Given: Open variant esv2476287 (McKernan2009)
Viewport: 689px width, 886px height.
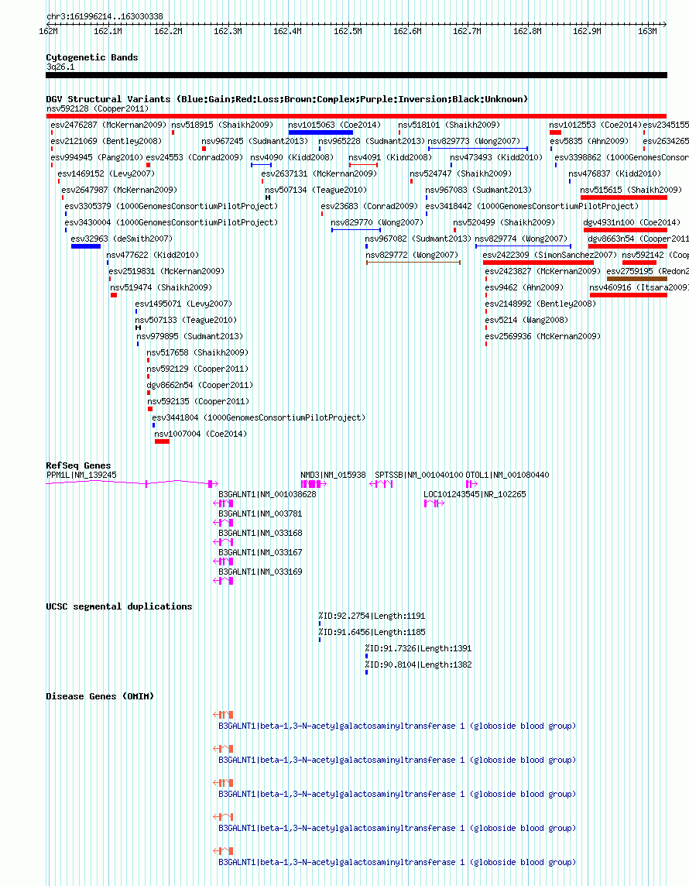Looking at the screenshot, I should click(108, 125).
